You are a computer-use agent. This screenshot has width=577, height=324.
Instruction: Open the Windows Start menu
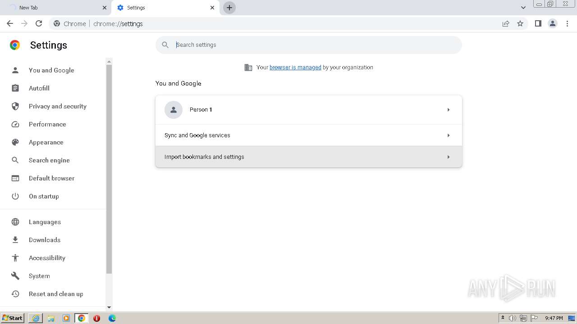pos(13,318)
